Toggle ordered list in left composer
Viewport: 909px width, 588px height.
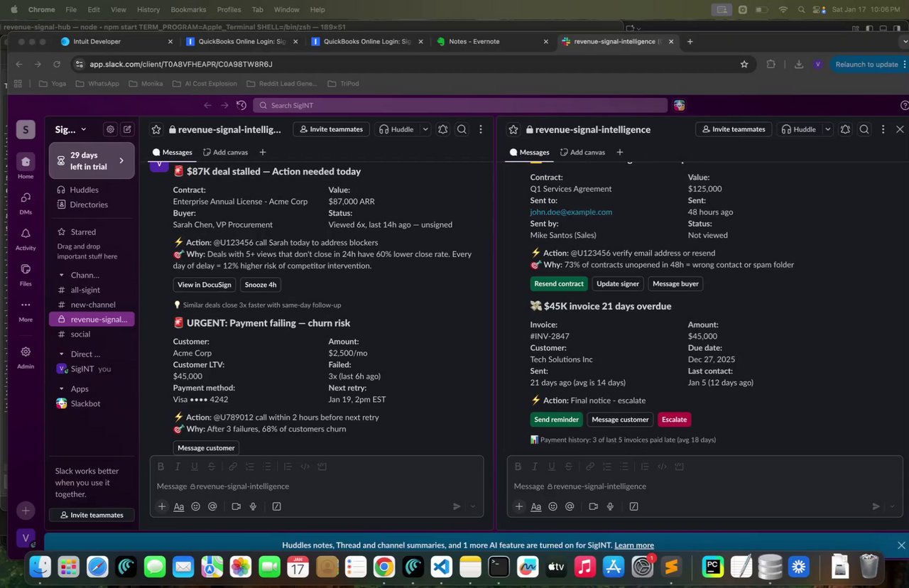[249, 467]
